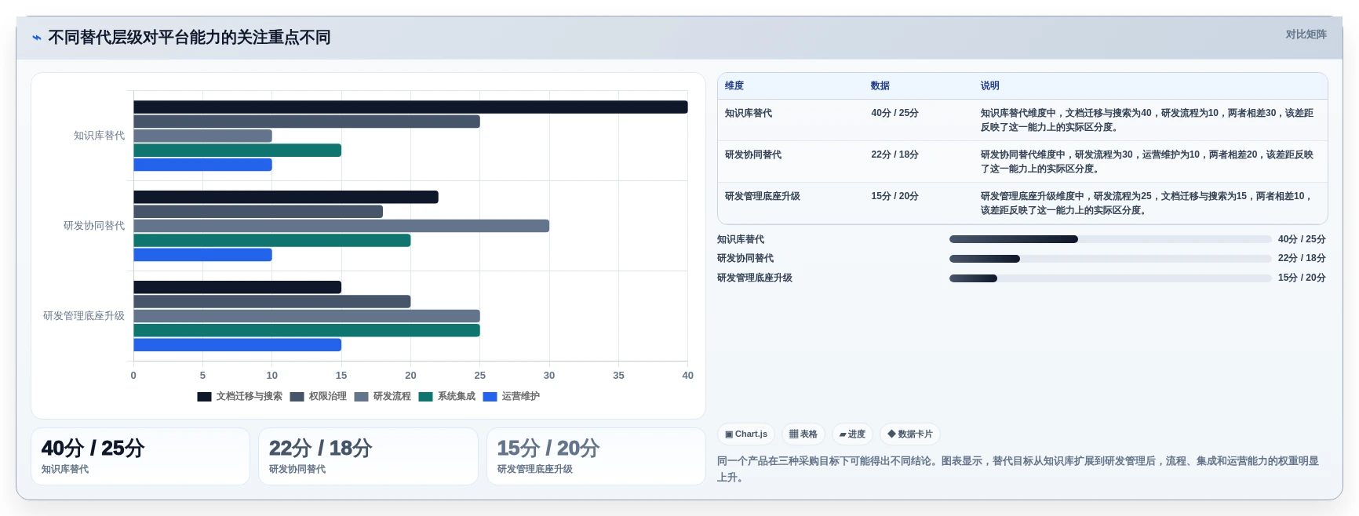This screenshot has height=516, width=1359.
Task: Click the 数据 column header
Action: click(880, 85)
